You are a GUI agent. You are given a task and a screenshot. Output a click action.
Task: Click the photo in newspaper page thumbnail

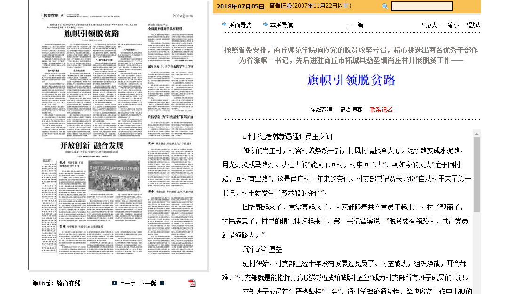[114, 176]
